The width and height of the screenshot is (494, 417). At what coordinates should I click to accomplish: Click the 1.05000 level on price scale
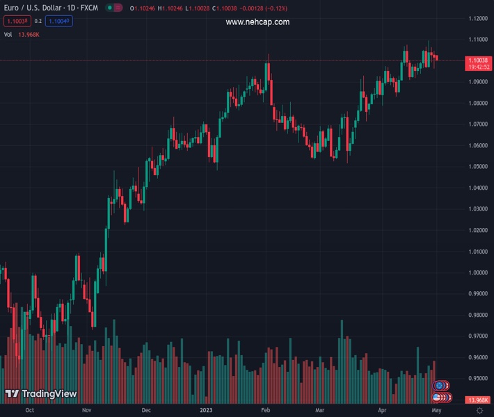478,167
